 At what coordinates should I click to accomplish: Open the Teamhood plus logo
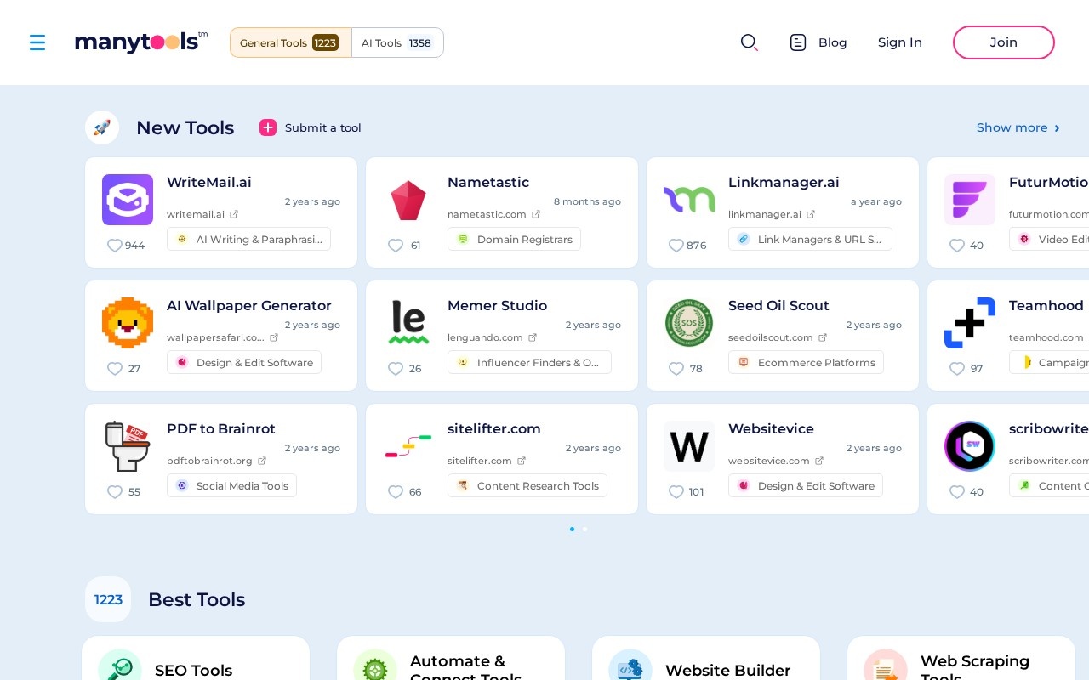point(970,323)
